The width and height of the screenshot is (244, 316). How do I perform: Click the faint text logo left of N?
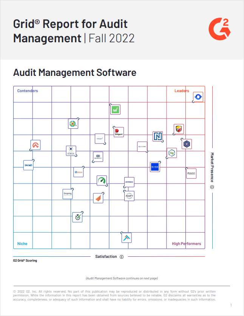142,146
